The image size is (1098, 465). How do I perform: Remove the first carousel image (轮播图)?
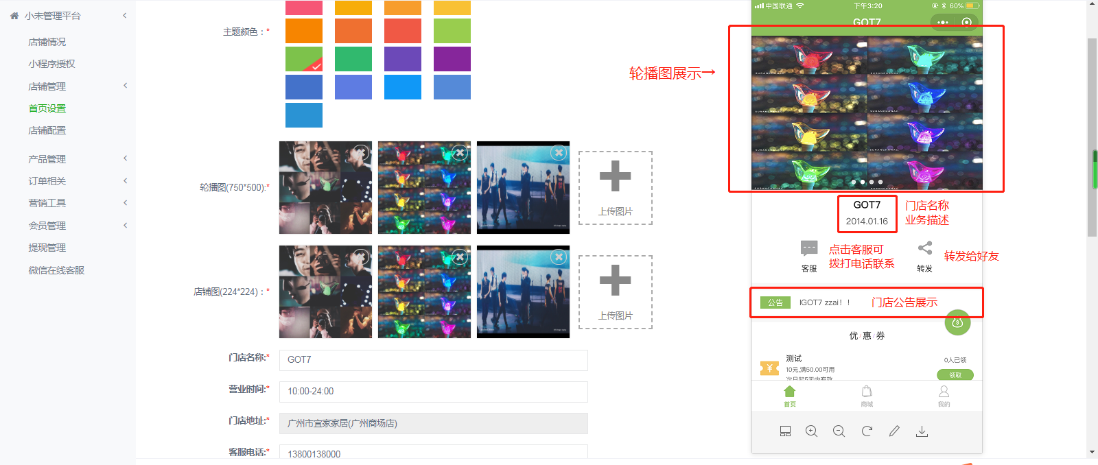(x=361, y=153)
